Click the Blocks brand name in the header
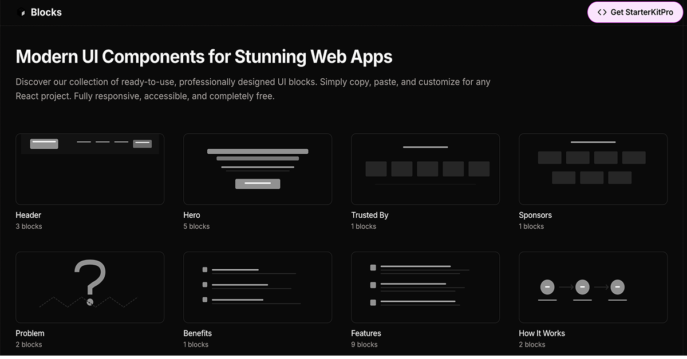687x359 pixels. point(46,11)
